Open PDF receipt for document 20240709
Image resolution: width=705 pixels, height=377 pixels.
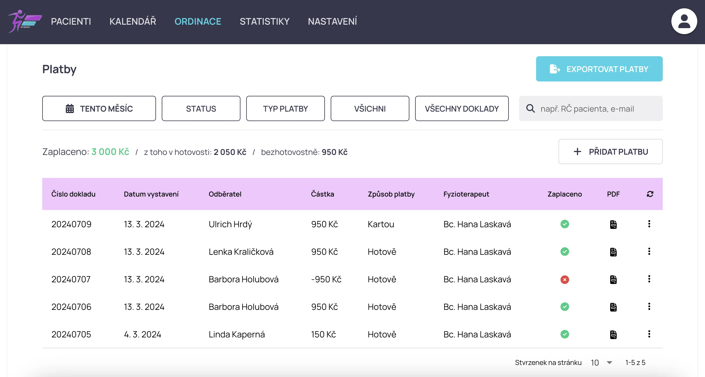(613, 224)
